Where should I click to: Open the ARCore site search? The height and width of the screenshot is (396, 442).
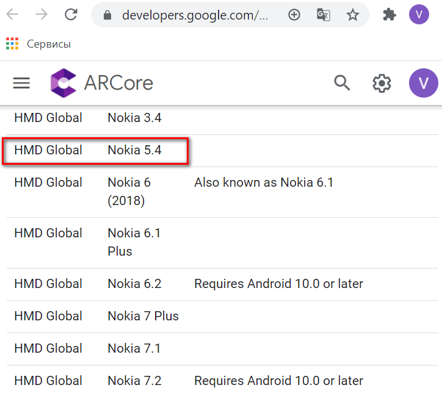[x=342, y=83]
